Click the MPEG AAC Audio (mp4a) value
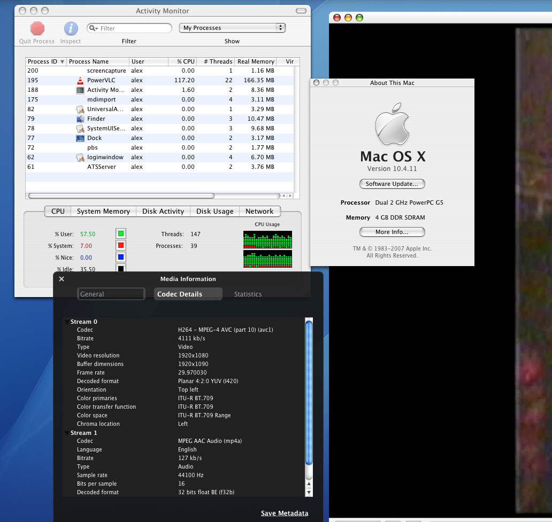 (x=210, y=441)
